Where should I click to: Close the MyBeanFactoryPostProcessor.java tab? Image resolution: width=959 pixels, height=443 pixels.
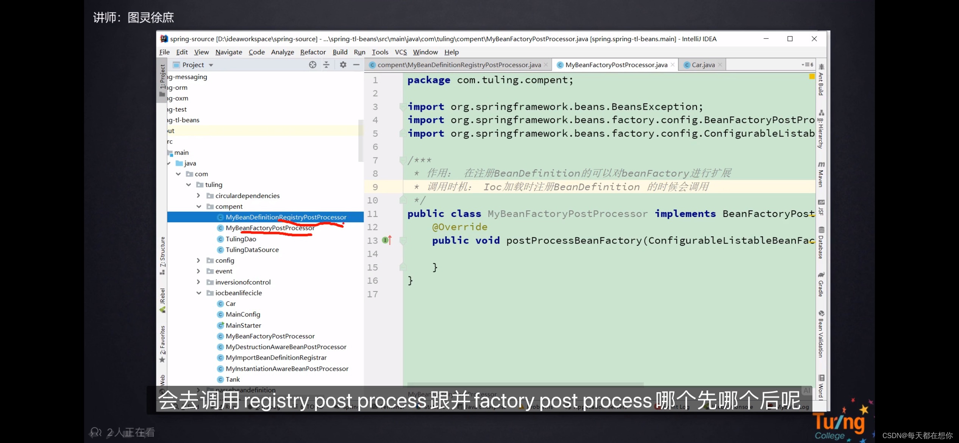[672, 65]
